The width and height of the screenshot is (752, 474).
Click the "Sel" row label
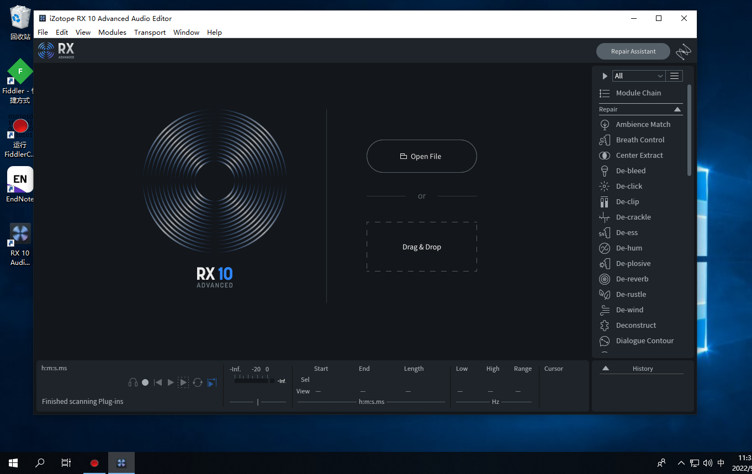(x=305, y=380)
